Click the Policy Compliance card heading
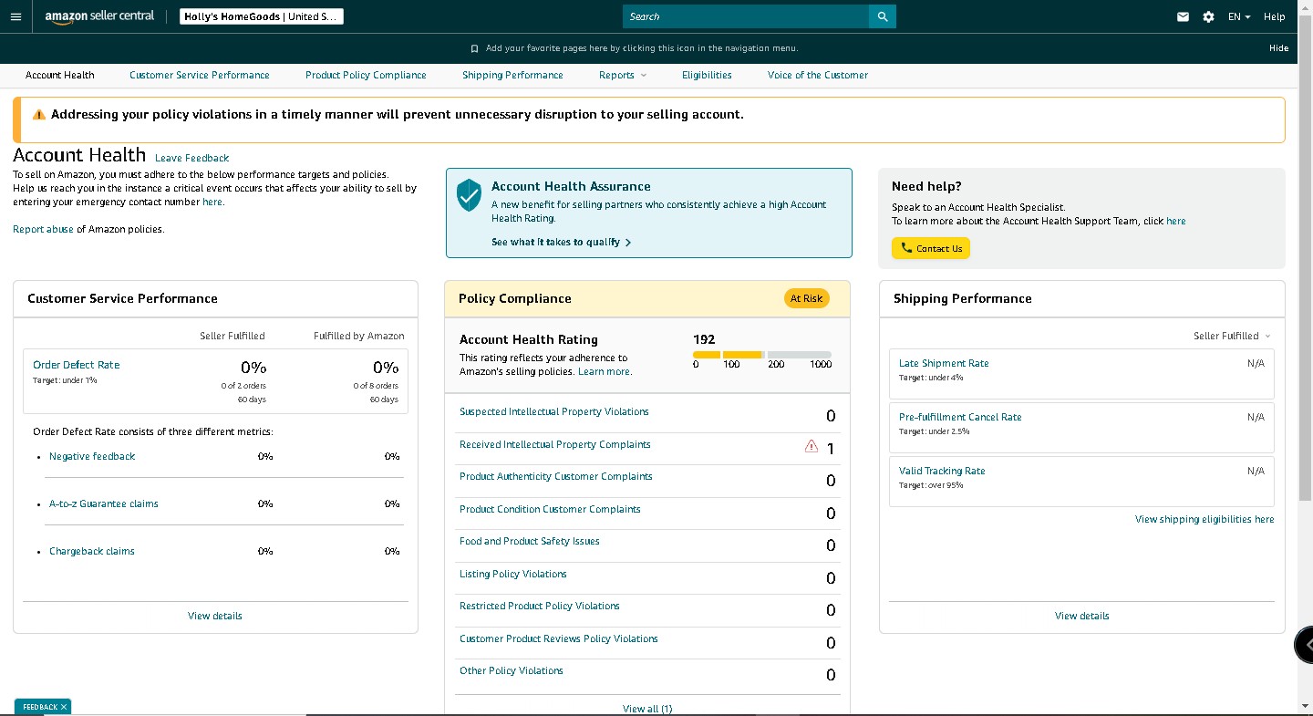 pos(515,298)
